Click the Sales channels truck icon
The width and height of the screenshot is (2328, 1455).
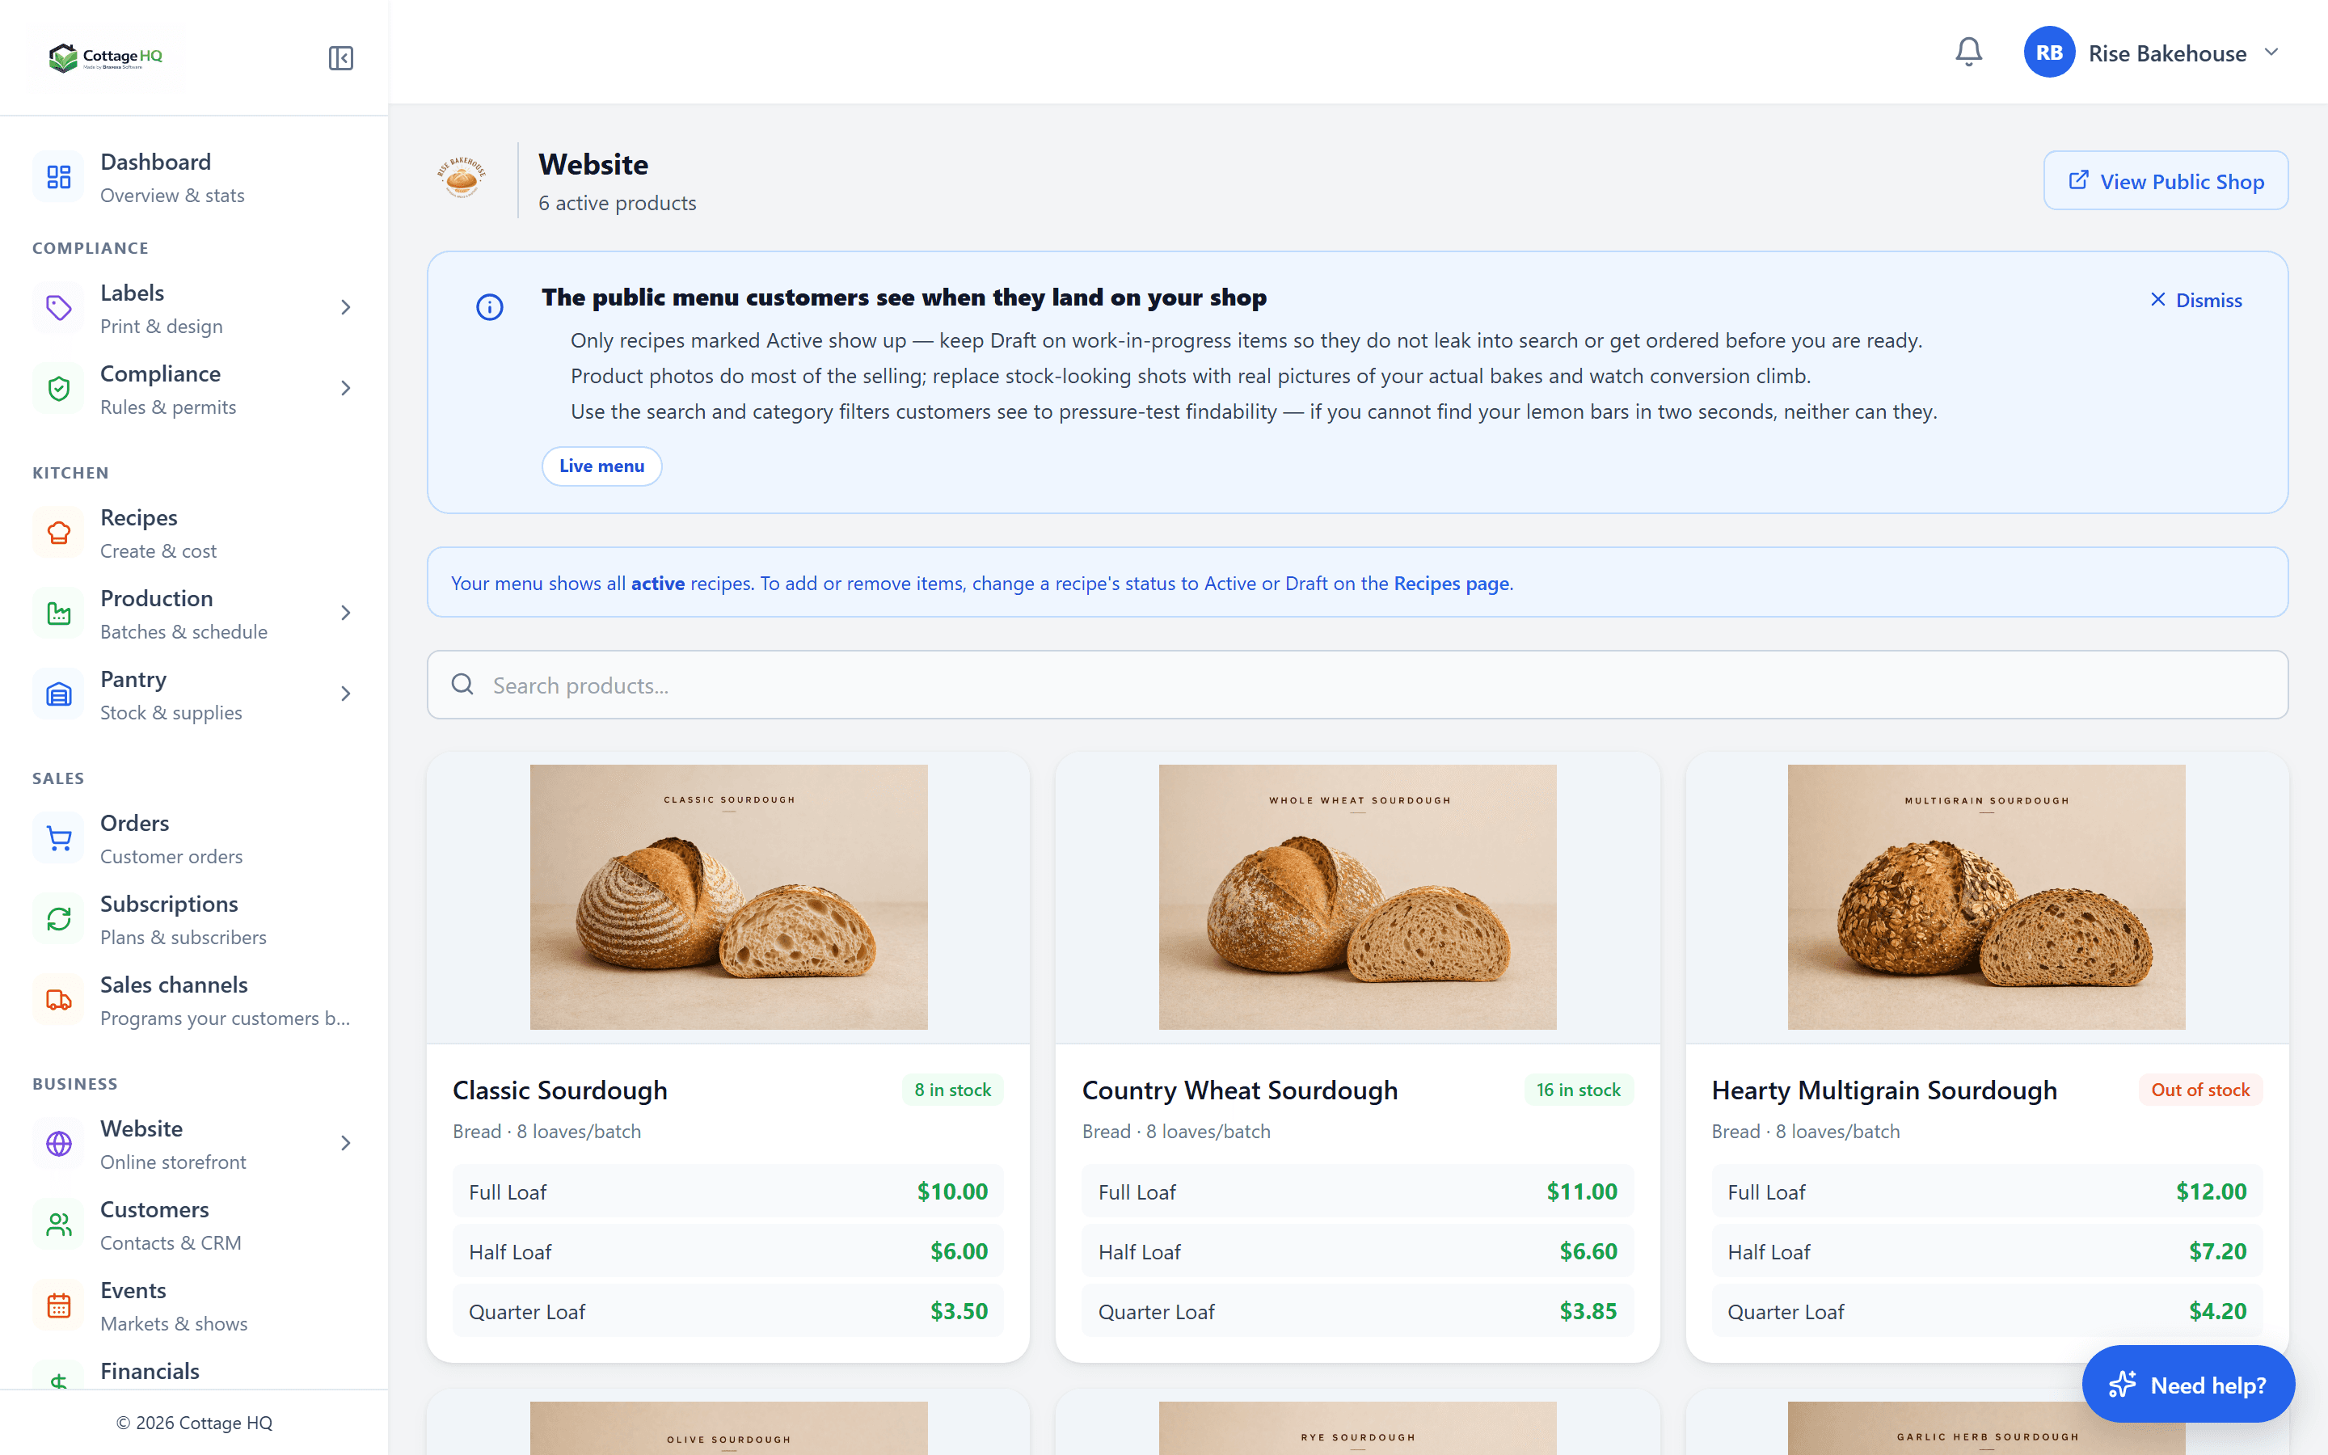59,1001
